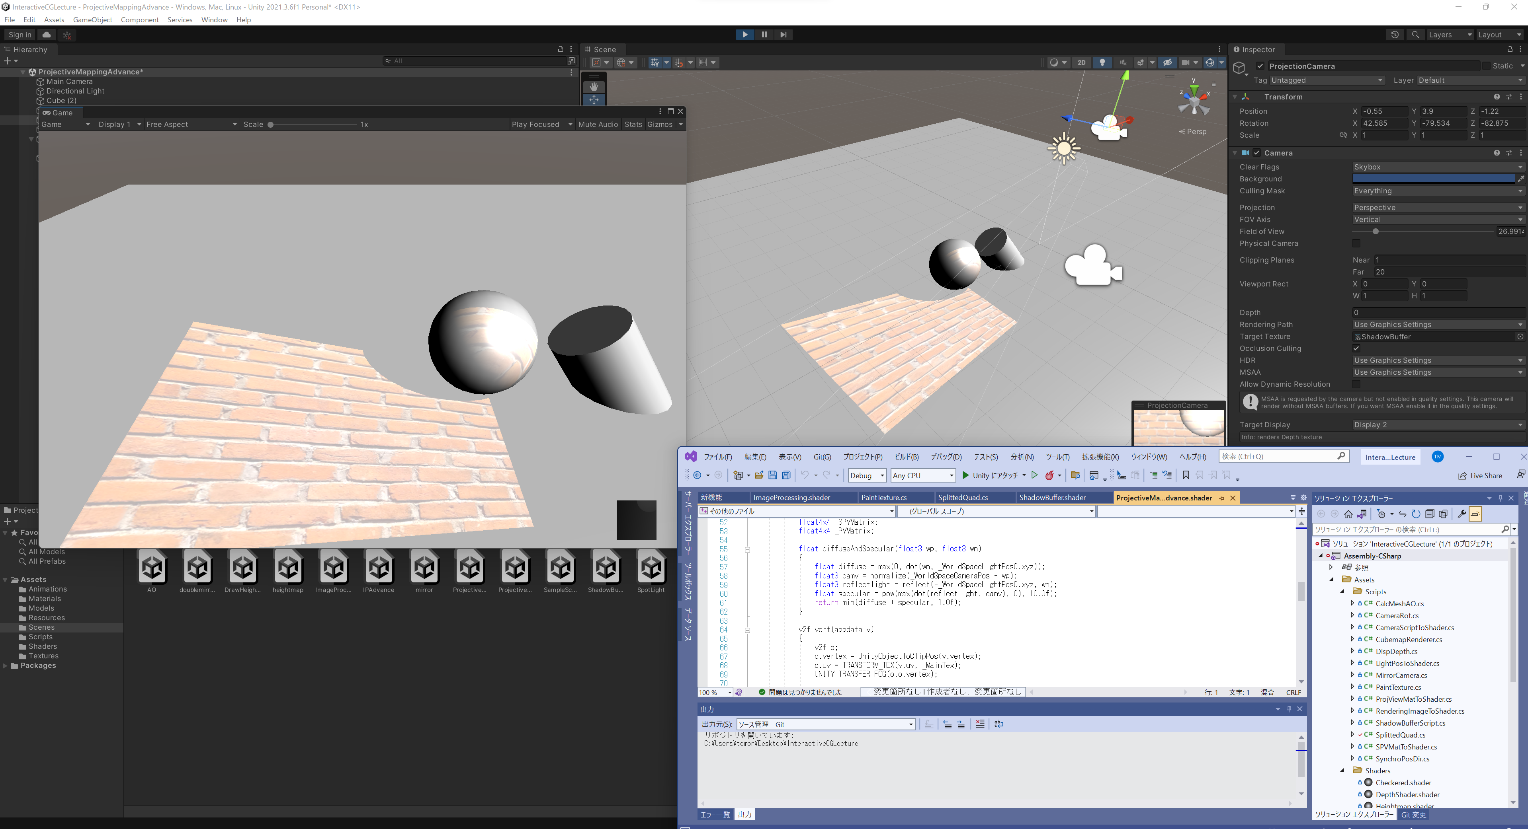Viewport: 1528px width, 829px height.
Task: Toggle Scene lighting bulb icon
Action: point(1102,62)
